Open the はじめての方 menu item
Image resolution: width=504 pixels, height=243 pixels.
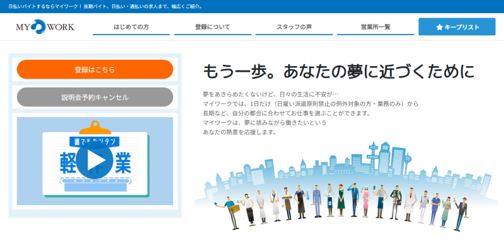[131, 27]
